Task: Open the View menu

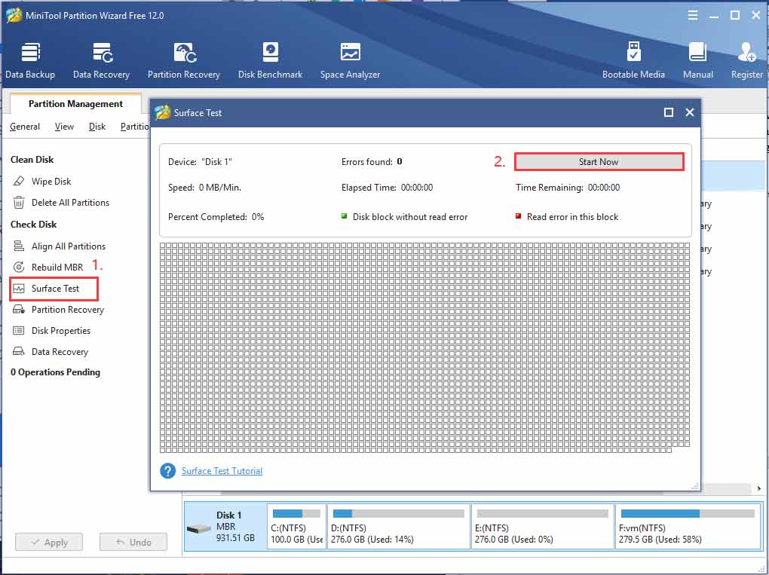Action: [x=64, y=127]
